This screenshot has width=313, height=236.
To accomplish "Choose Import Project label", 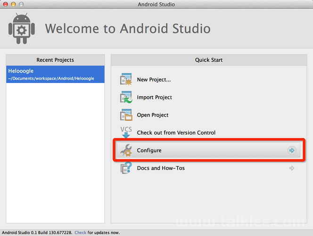I will click(x=154, y=97).
